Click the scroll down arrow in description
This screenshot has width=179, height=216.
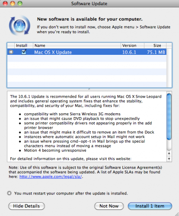pyautogui.click(x=169, y=159)
